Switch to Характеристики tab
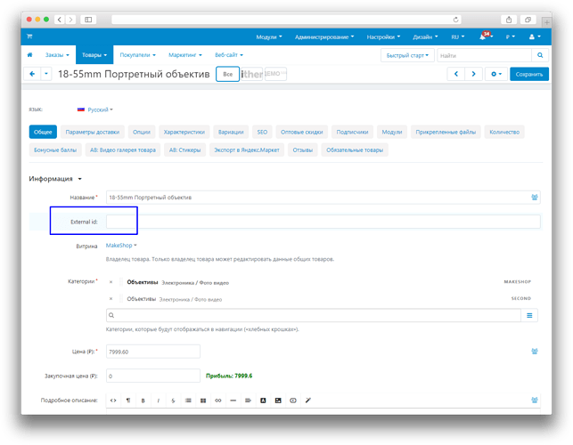 coord(184,132)
